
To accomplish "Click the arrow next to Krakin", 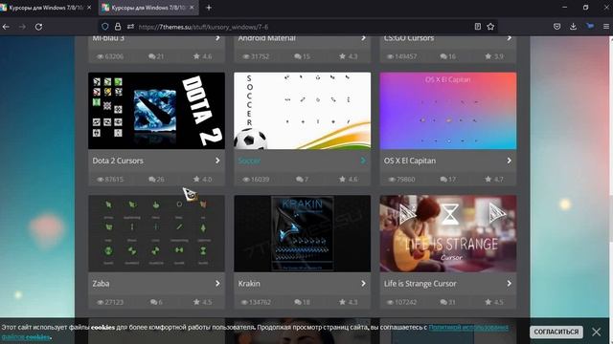I will click(x=363, y=284).
